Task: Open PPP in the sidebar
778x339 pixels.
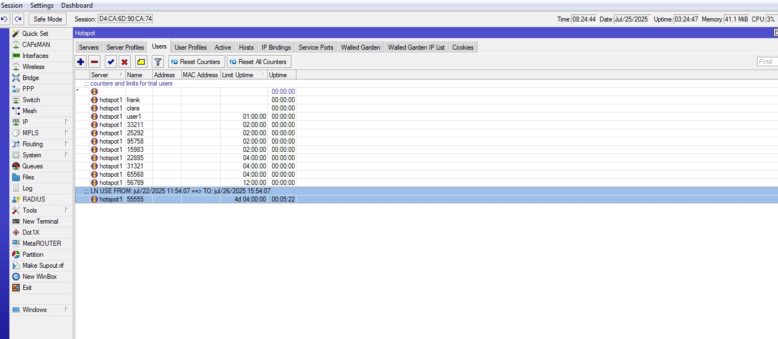Action: 41,89
